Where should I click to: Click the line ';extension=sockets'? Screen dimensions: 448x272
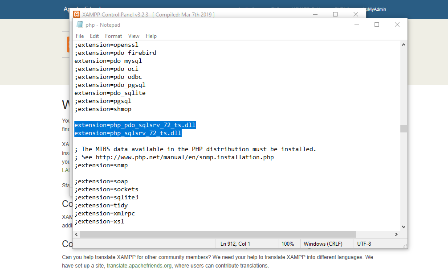coord(106,189)
